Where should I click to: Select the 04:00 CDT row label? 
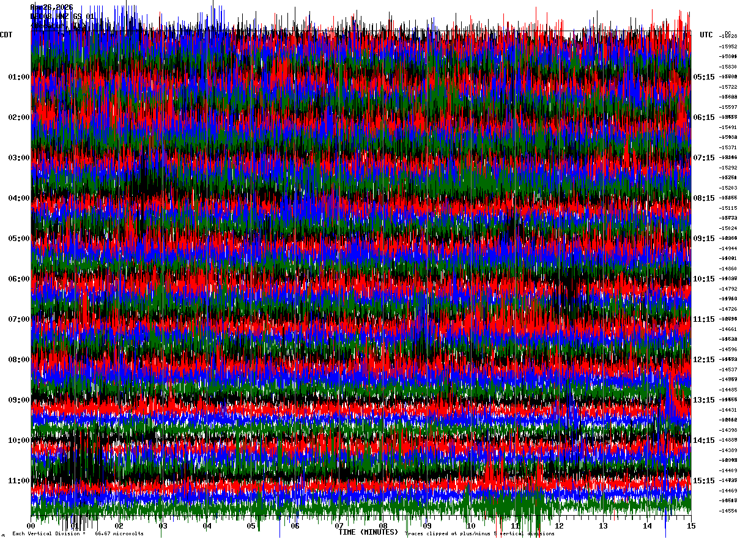click(x=19, y=198)
